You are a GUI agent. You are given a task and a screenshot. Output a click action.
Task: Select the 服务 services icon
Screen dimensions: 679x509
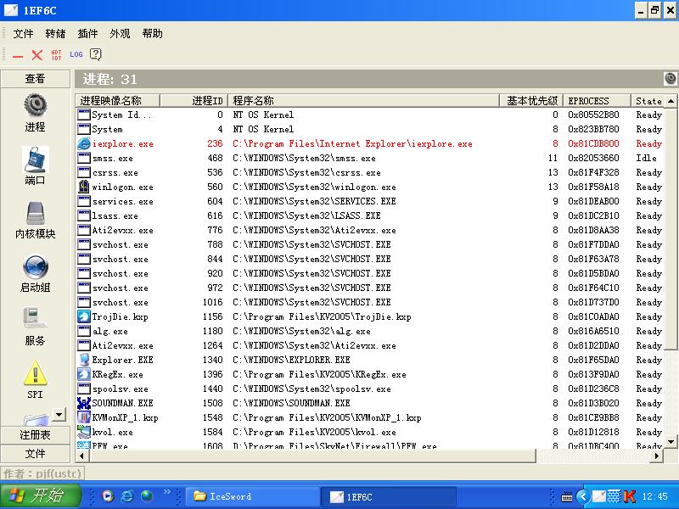35,320
